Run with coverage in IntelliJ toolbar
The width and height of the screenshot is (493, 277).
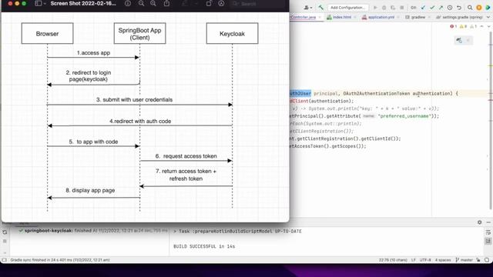coord(393,8)
